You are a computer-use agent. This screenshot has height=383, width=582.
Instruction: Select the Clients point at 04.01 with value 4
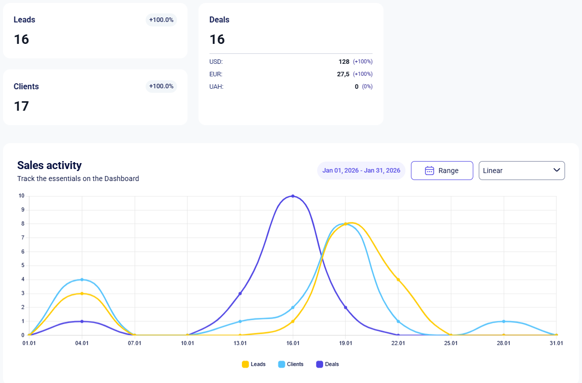pos(82,279)
